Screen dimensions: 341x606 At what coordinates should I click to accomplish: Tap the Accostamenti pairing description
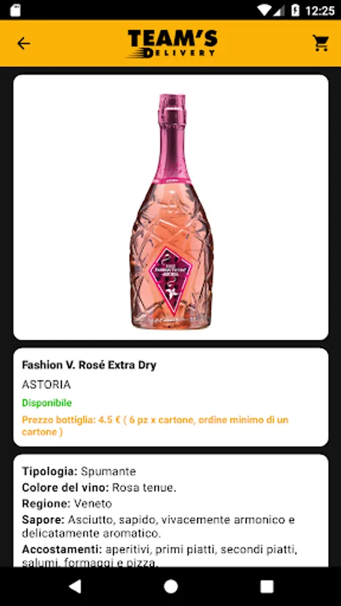pos(159,555)
